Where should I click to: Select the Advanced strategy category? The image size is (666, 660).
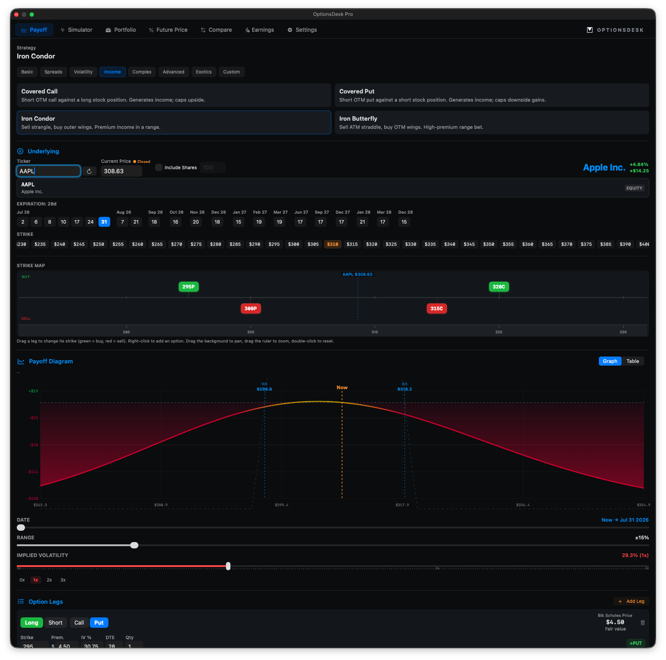[174, 72]
